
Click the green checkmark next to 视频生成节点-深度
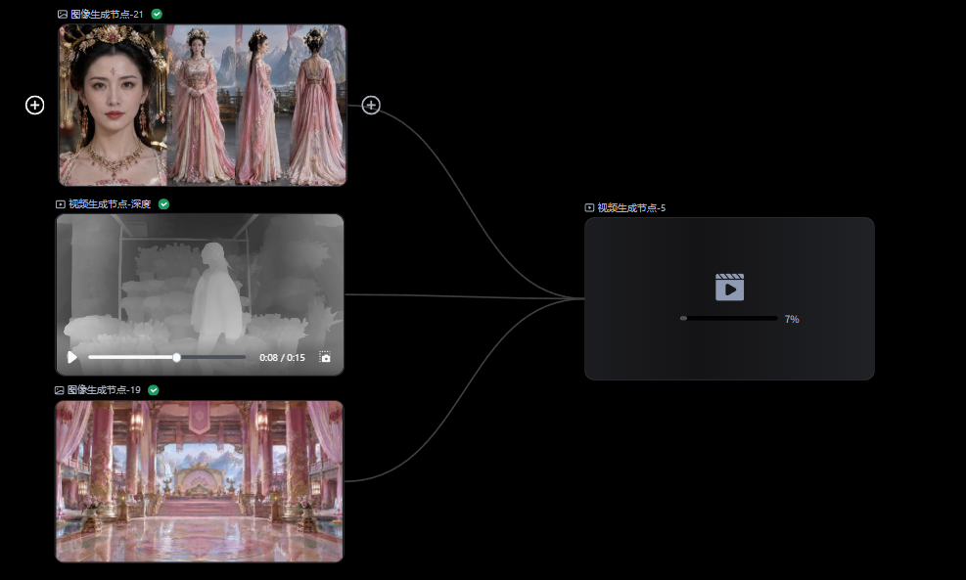pyautogui.click(x=163, y=203)
